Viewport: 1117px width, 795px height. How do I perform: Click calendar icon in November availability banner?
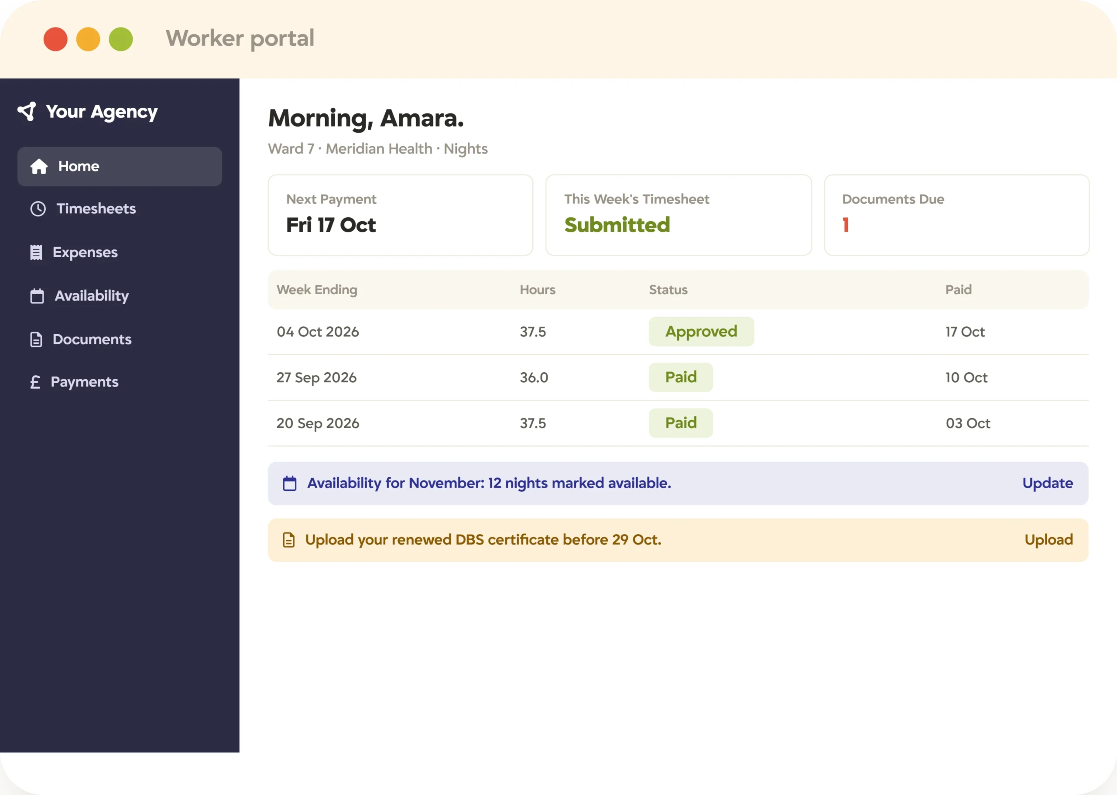pos(290,483)
